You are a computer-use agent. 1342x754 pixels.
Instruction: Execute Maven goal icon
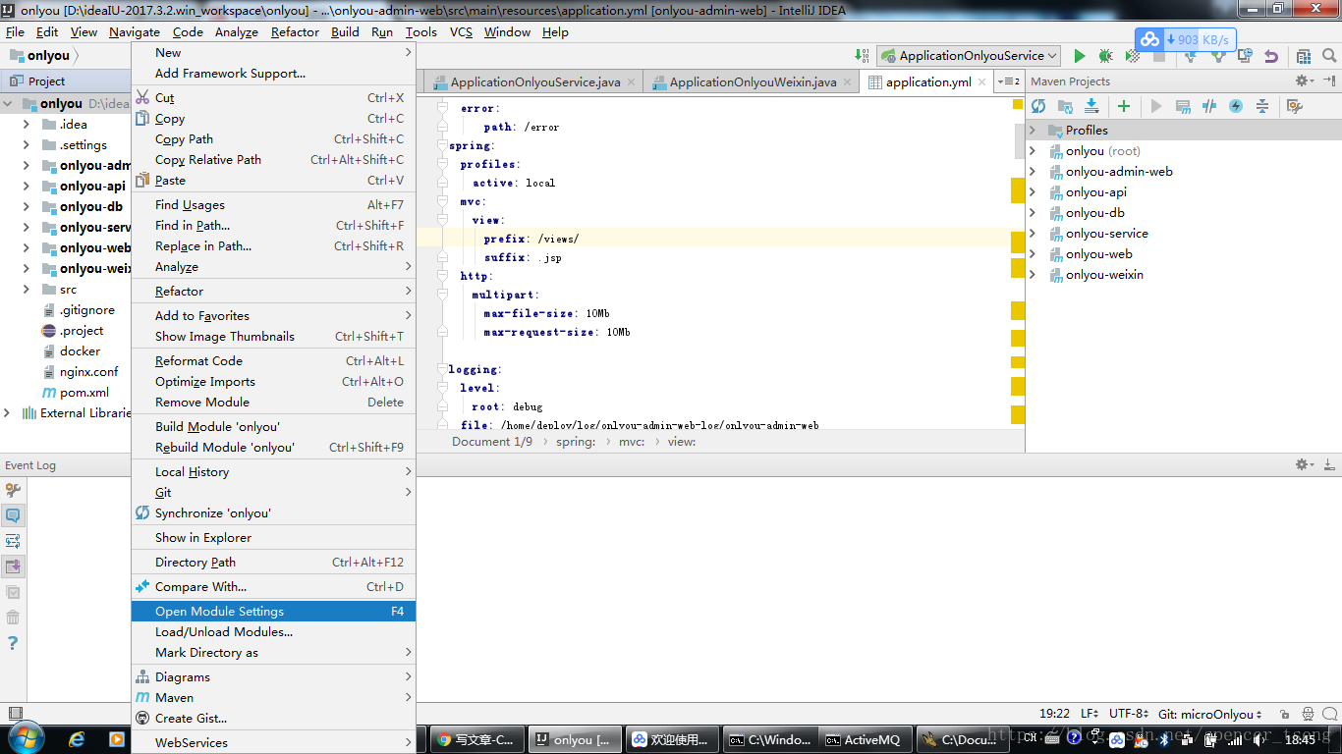pos(1183,106)
